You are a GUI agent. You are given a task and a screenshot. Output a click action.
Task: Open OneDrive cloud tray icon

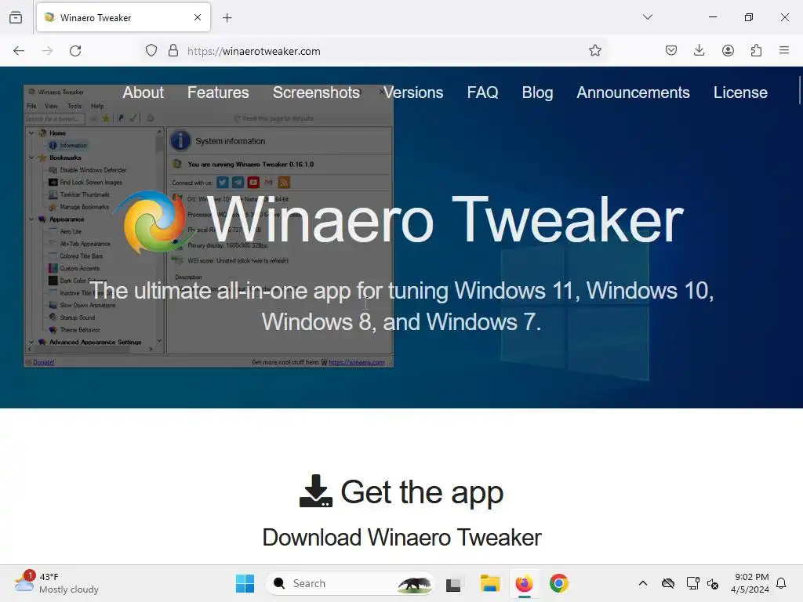click(668, 583)
